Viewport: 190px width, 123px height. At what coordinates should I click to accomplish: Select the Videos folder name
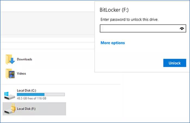pyautogui.click(x=21, y=73)
